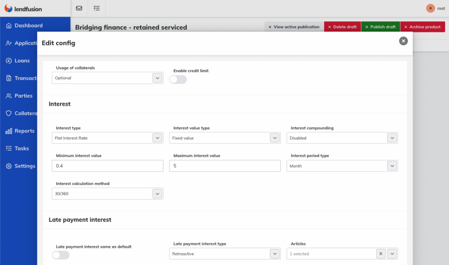Open the mail envelope icon in top bar

[x=79, y=8]
